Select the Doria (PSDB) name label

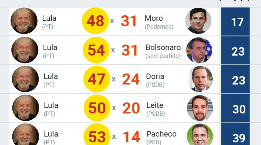(156, 80)
